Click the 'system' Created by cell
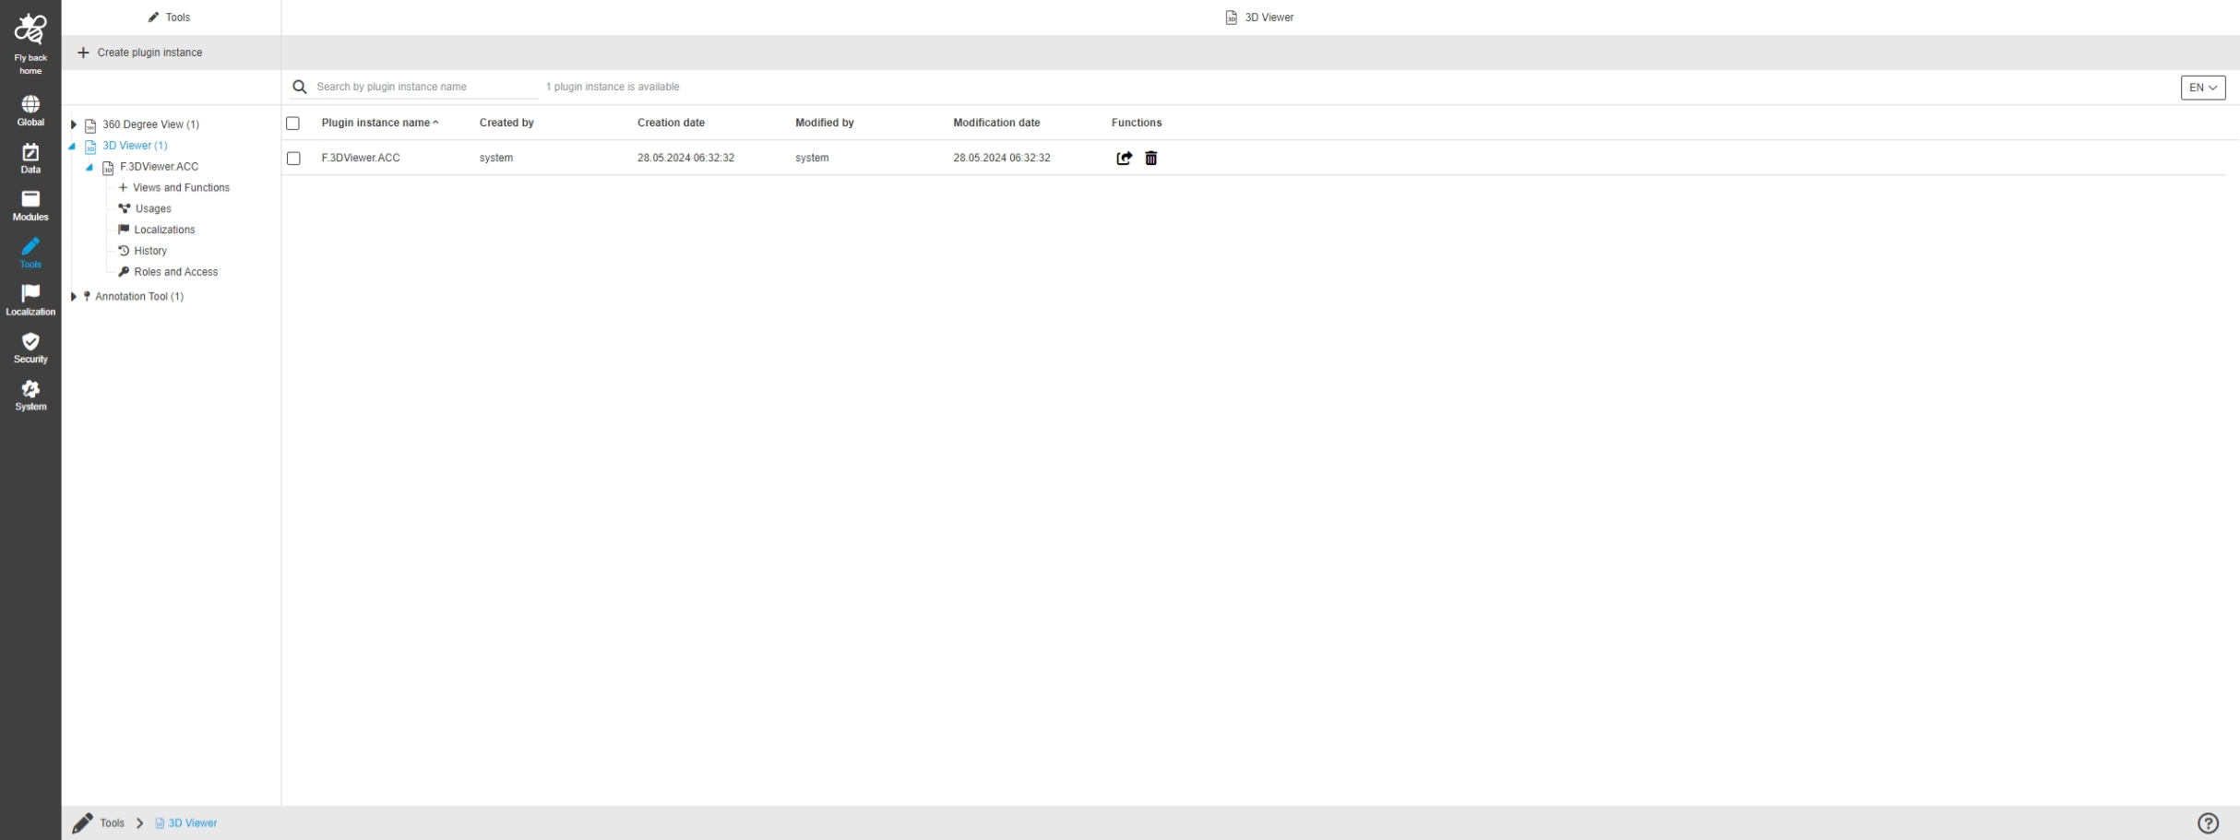The height and width of the screenshot is (840, 2240). (496, 158)
